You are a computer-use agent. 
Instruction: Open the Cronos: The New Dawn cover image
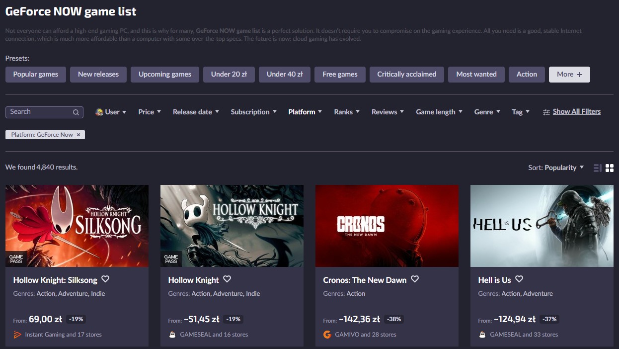387,226
